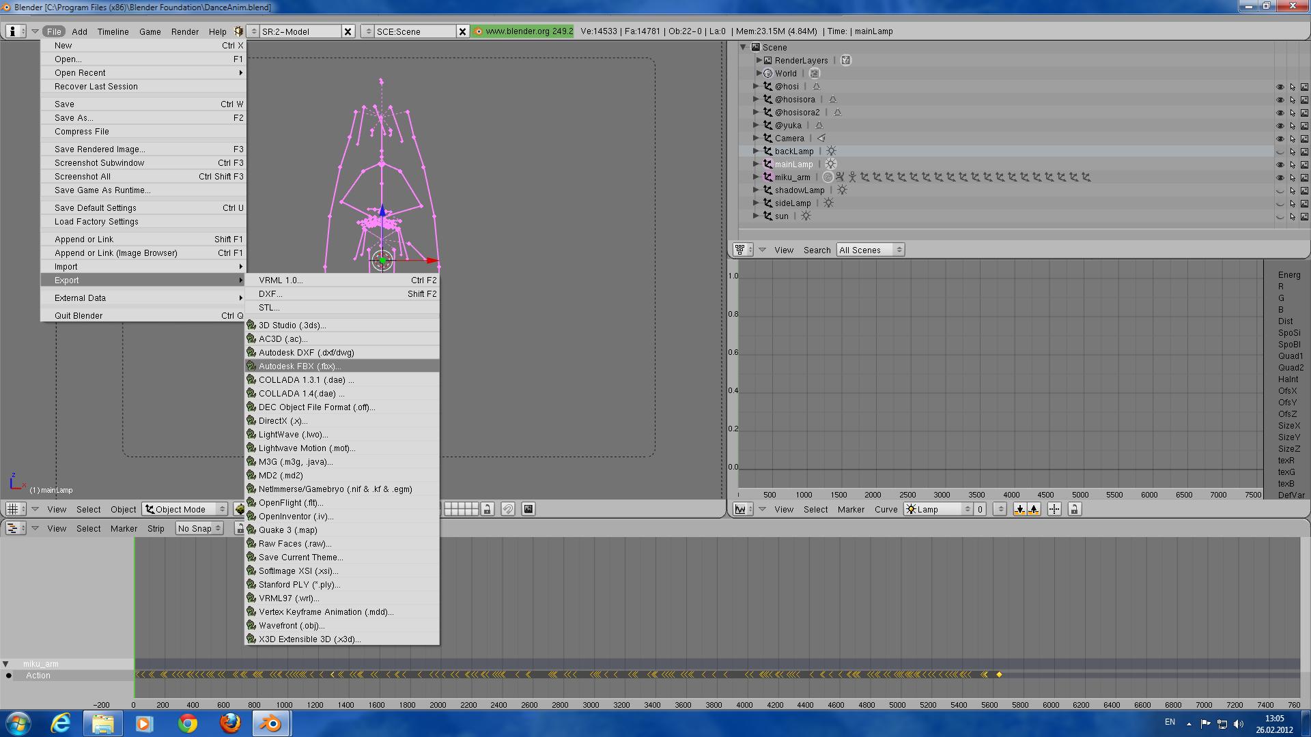Expand the mainLamp tree item
Screen dimensions: 1311x737
click(x=756, y=164)
